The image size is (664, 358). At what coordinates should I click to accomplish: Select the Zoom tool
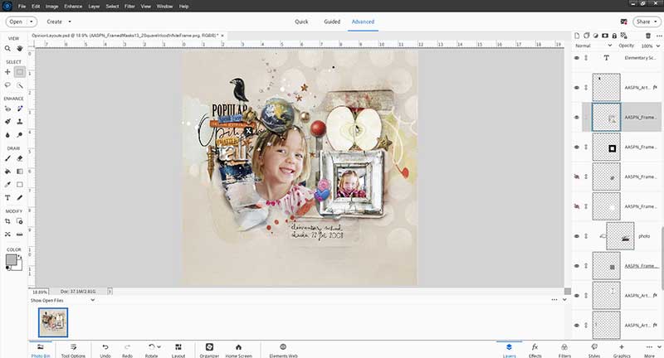[7, 49]
